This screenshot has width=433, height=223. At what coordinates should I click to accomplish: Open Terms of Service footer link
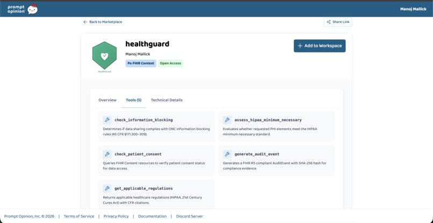click(x=79, y=217)
